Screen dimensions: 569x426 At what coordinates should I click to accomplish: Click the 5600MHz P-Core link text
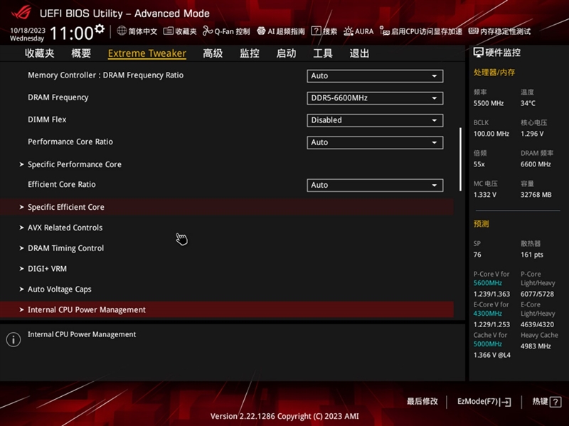pyautogui.click(x=487, y=283)
